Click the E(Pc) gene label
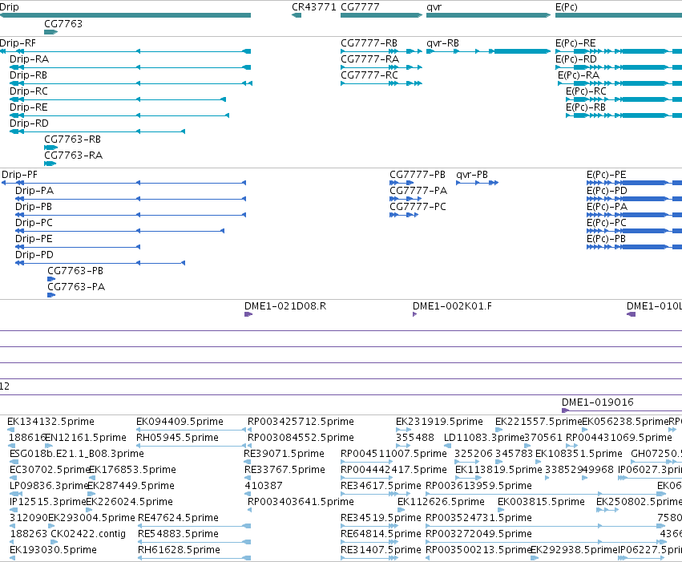Screen dimensions: 682x562 coord(567,7)
